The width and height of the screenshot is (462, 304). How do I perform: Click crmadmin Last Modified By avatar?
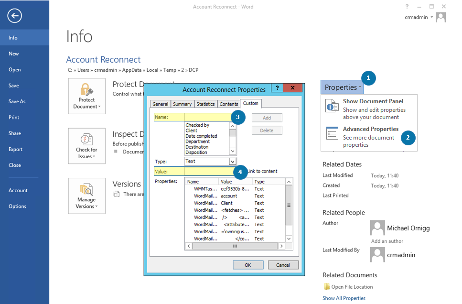pyautogui.click(x=377, y=254)
